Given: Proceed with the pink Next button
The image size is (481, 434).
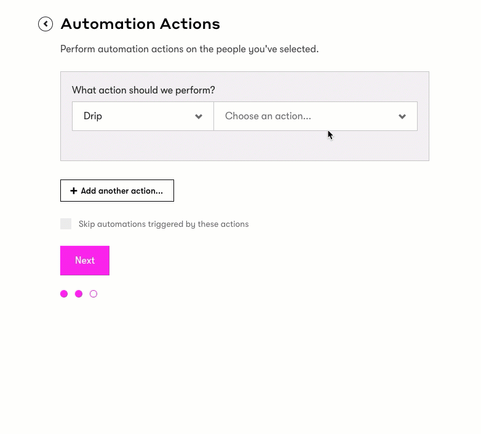Looking at the screenshot, I should pos(85,261).
